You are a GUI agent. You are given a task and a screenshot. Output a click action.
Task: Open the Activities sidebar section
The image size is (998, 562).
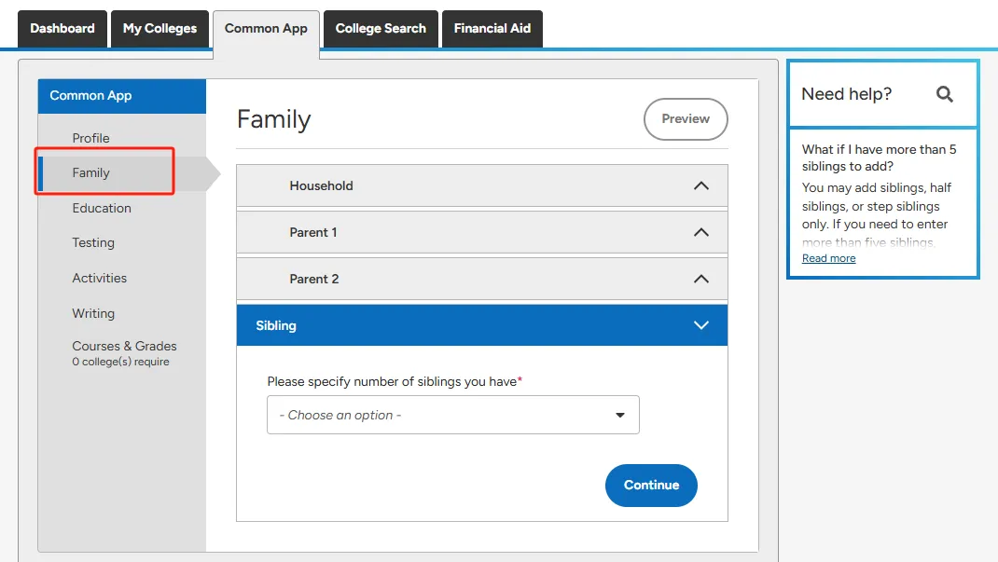[x=100, y=278]
